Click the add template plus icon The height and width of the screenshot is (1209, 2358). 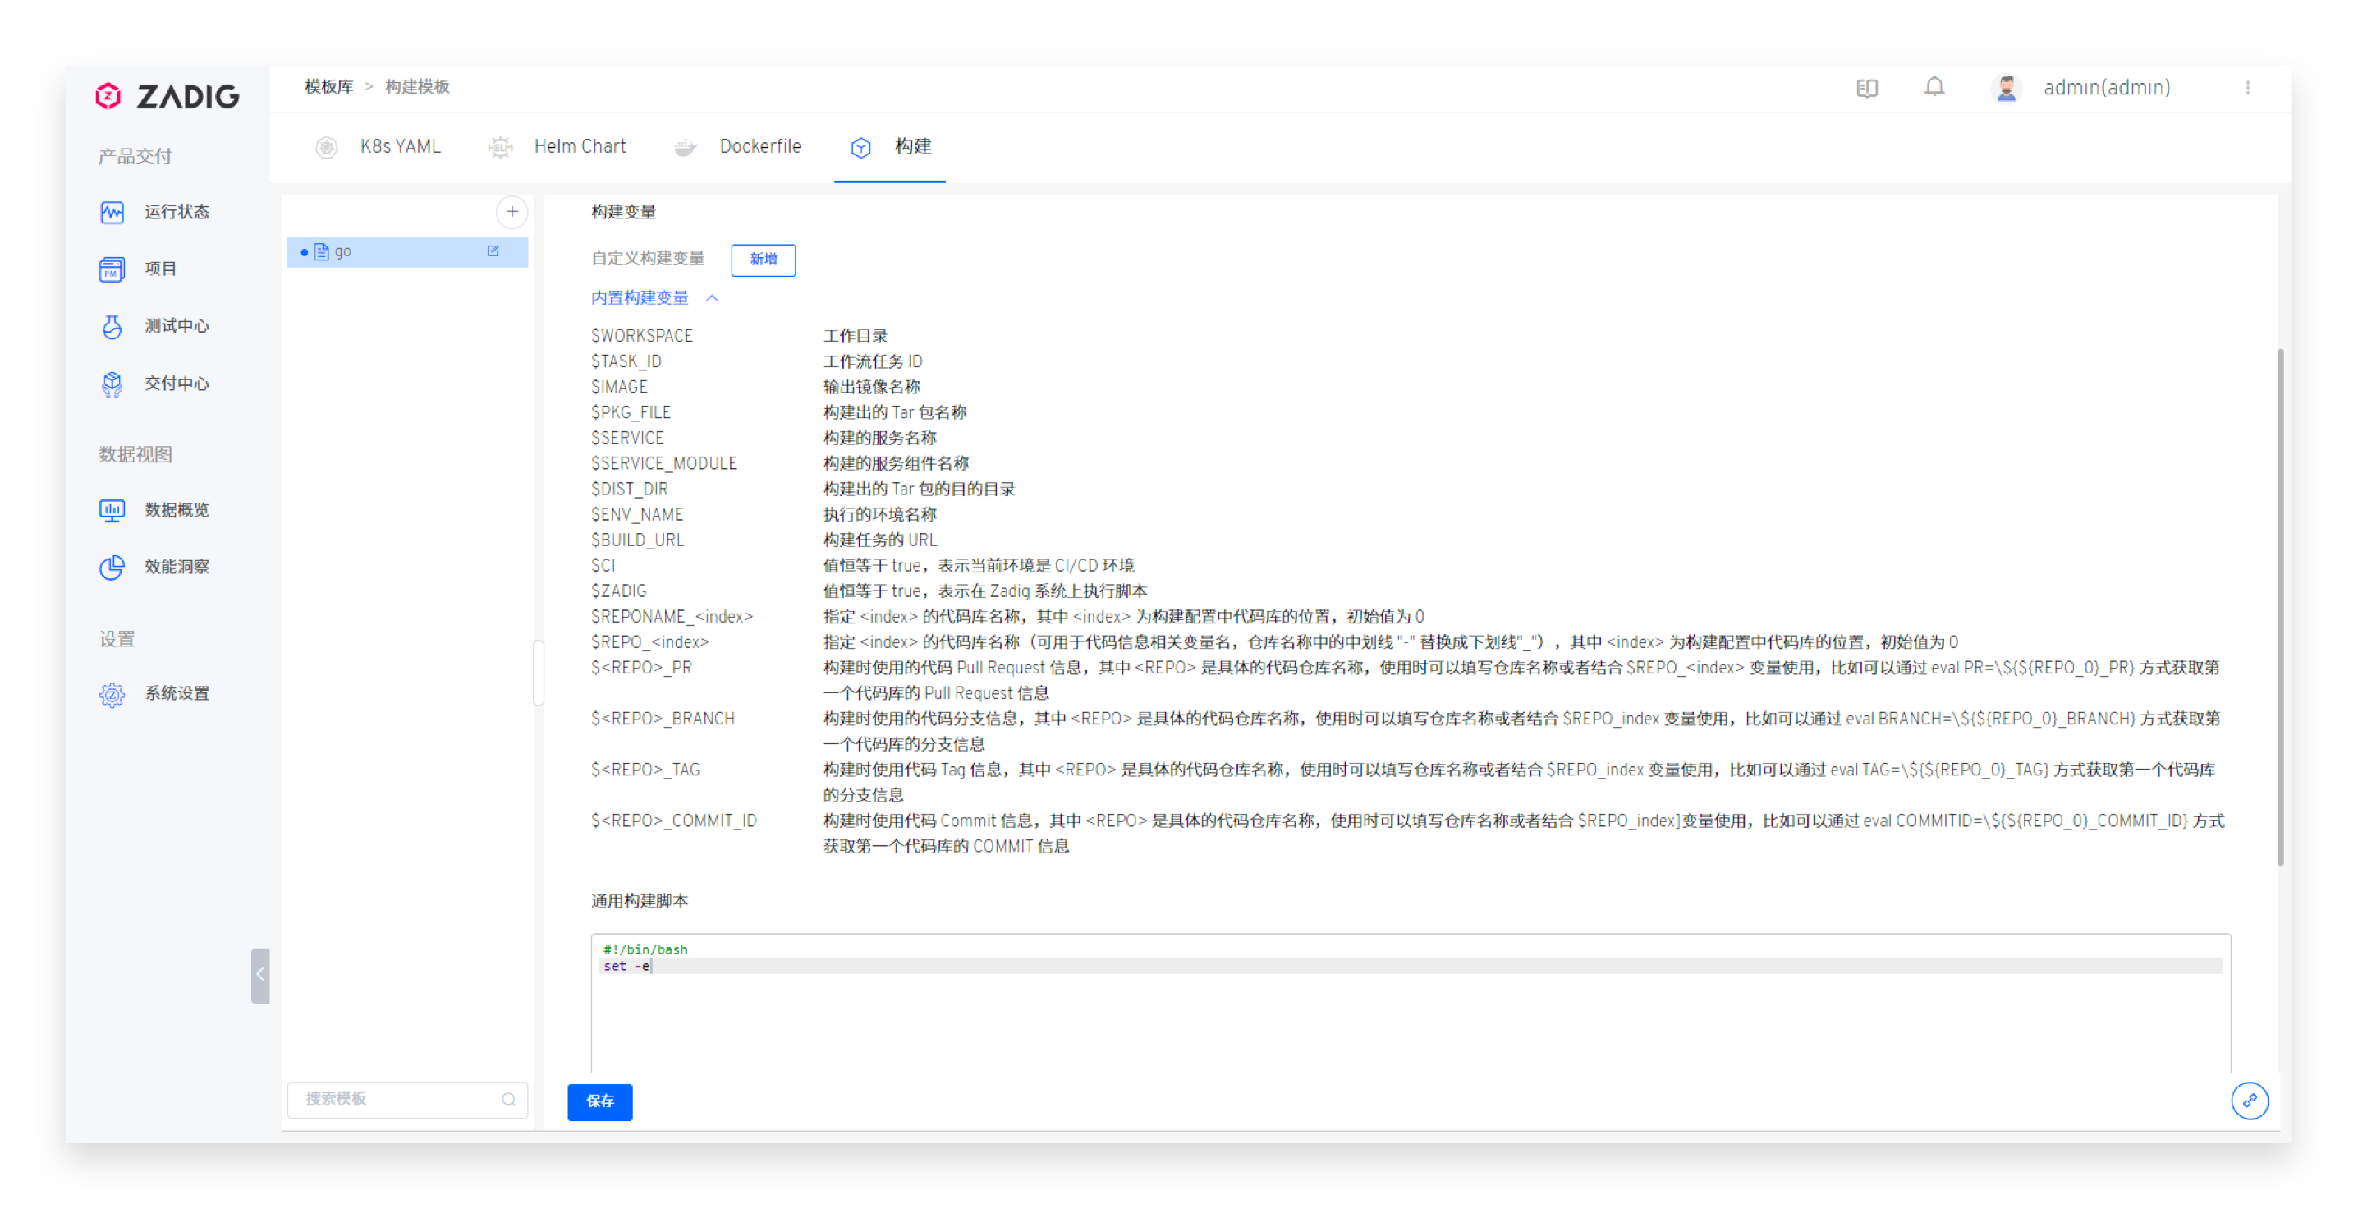512,212
